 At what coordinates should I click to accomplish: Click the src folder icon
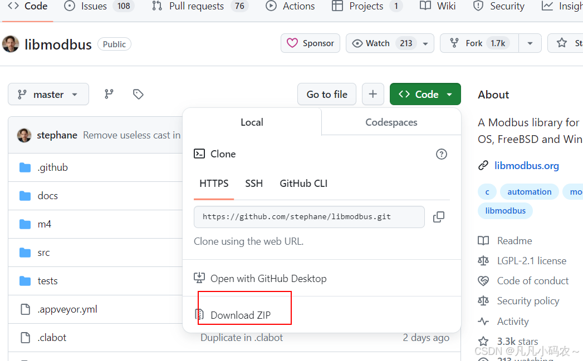pyautogui.click(x=25, y=253)
